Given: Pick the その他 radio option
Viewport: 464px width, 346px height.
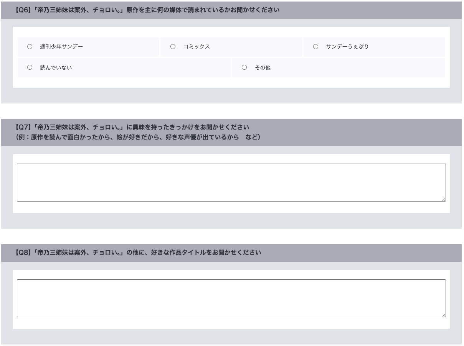Looking at the screenshot, I should click(244, 67).
